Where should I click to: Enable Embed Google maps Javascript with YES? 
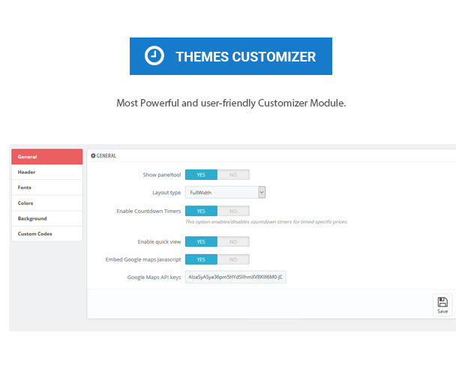point(201,259)
